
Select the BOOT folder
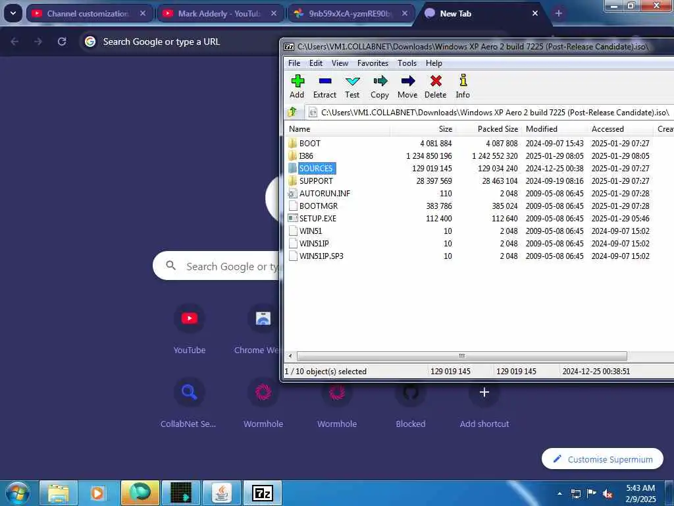(309, 143)
